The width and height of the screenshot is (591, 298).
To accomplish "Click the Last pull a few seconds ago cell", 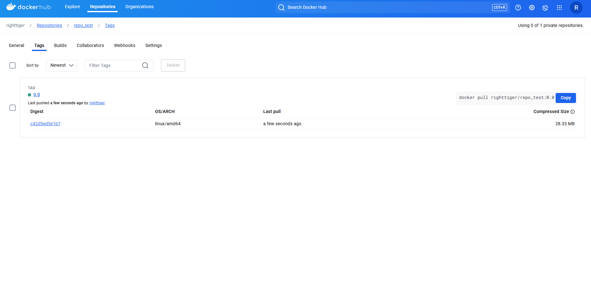I will [x=282, y=124].
